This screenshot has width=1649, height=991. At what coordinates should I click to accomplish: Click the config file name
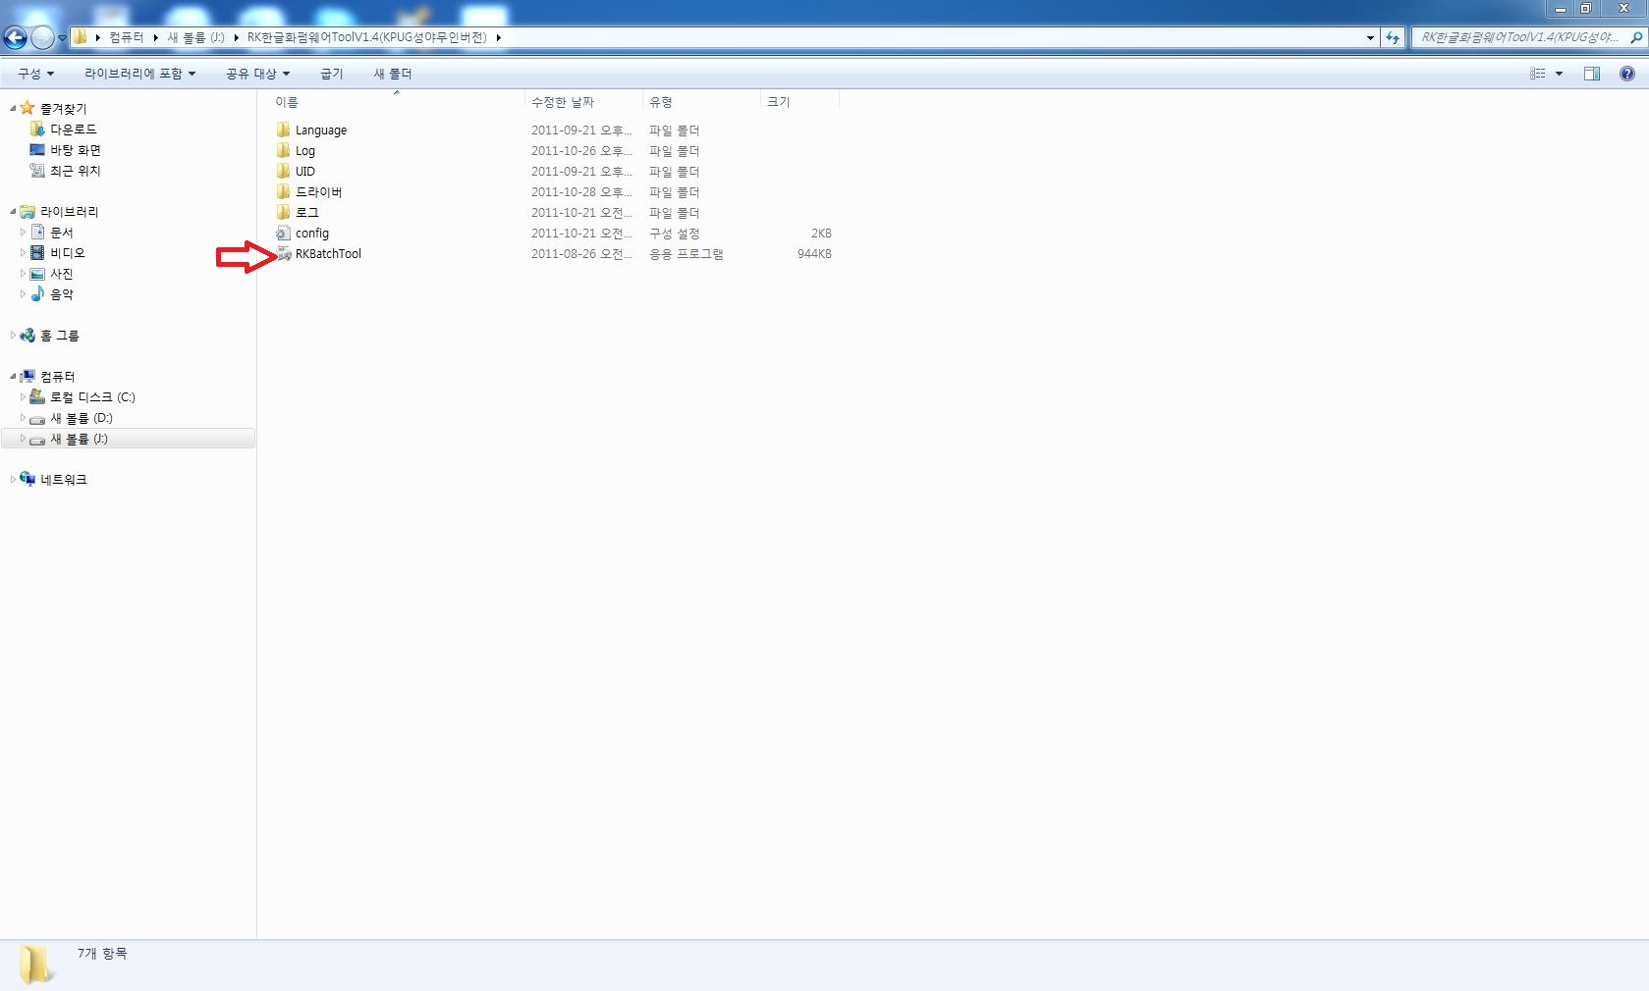pyautogui.click(x=312, y=233)
